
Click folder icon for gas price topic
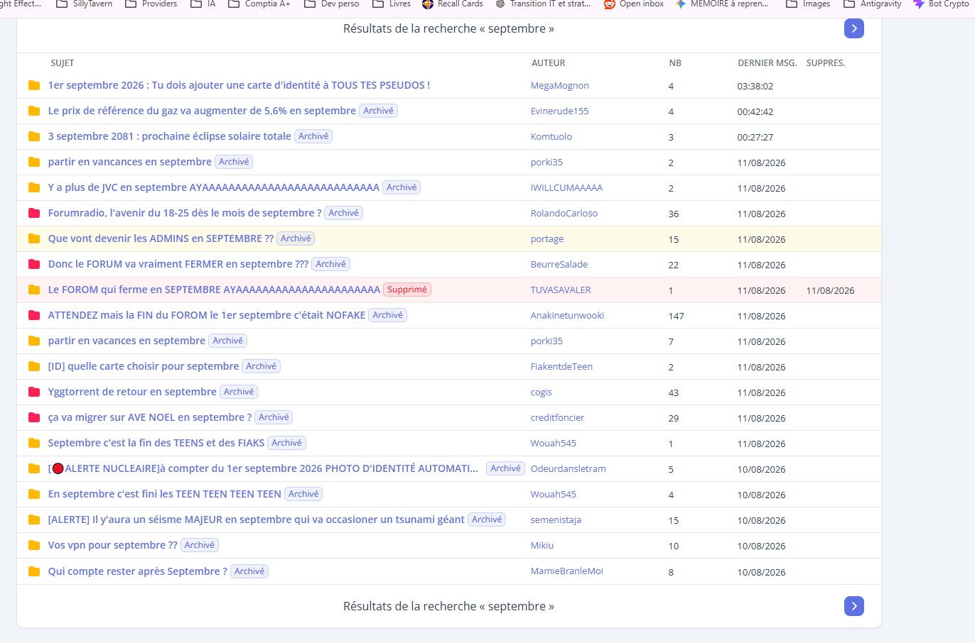pyautogui.click(x=34, y=111)
